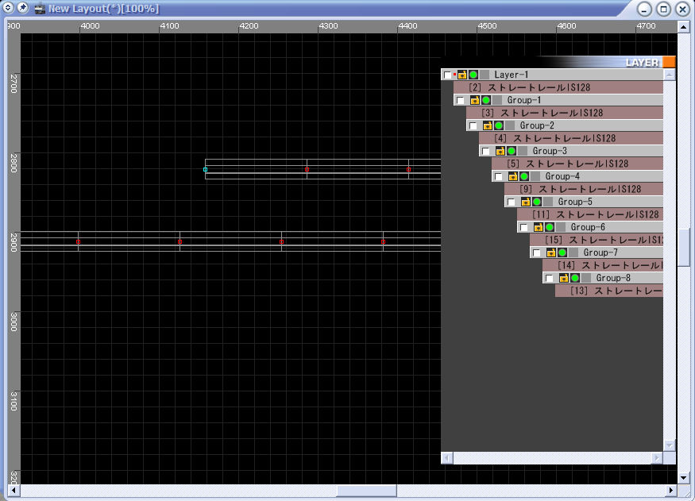Select the Group-8 row name
Viewport: 695px width, 501px height.
pos(613,278)
